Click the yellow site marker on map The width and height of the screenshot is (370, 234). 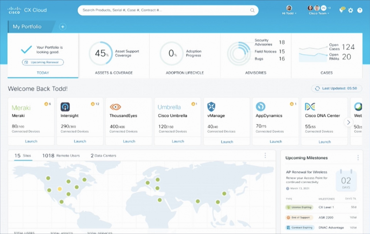(60, 189)
